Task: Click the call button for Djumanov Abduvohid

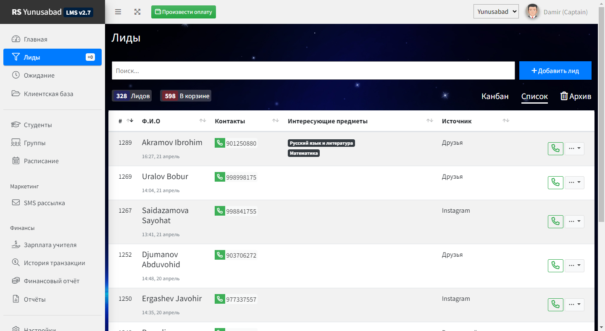Action: [555, 266]
